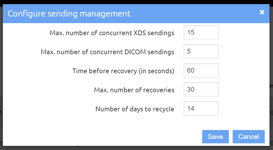Click into the Max. number of recoveries field
This screenshot has width=273, height=150.
tap(201, 89)
